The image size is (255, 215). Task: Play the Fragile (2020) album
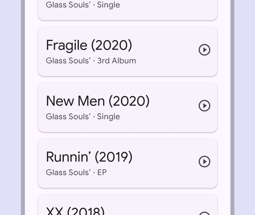point(204,50)
